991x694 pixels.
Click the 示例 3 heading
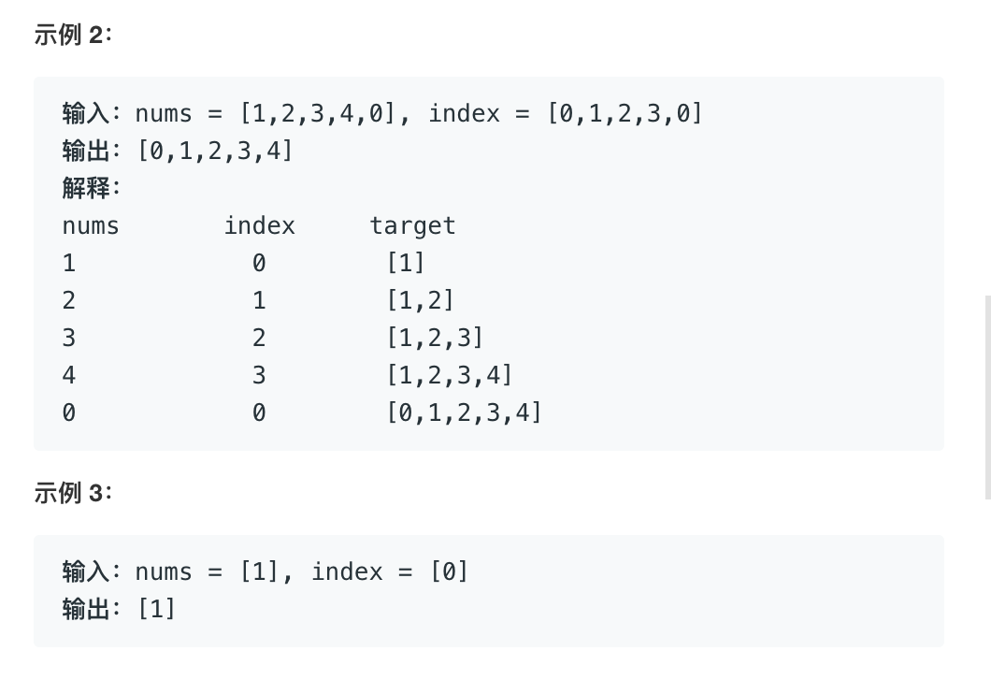coord(73,493)
